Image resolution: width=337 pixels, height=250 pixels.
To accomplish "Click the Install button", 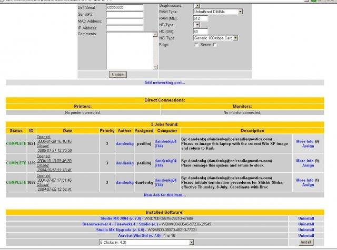I will pos(306,242).
